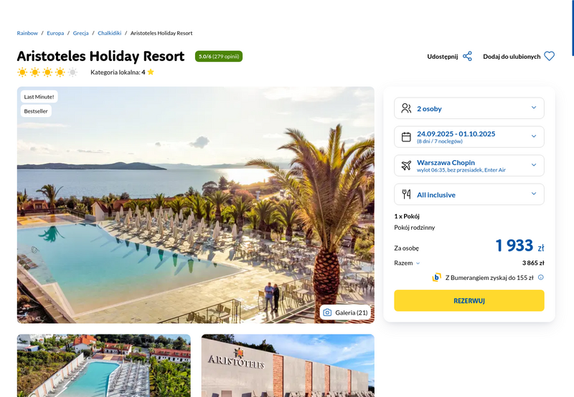574x397 pixels.
Task: Open the 5.0/6 (279 opinii) rating badge
Action: pyautogui.click(x=219, y=57)
